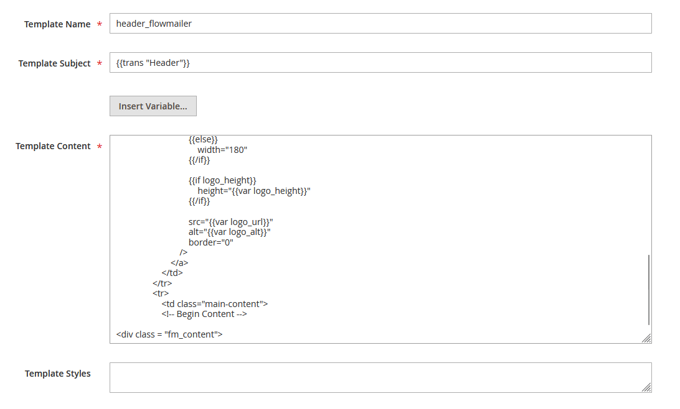Screen dimensions: 680x409
Task: Click the Template Name label
Action: click(x=57, y=24)
